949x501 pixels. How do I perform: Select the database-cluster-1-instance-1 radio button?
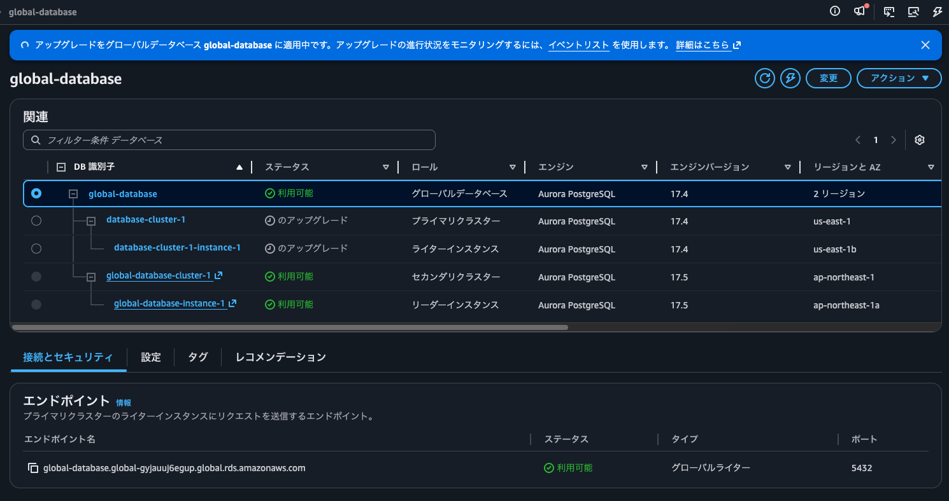36,249
